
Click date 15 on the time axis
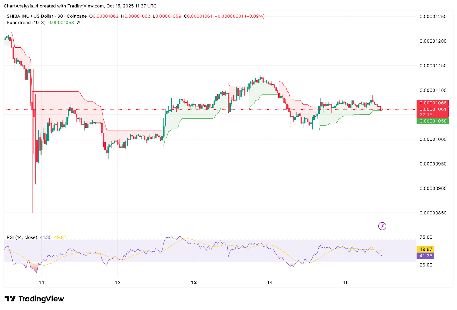(346, 283)
